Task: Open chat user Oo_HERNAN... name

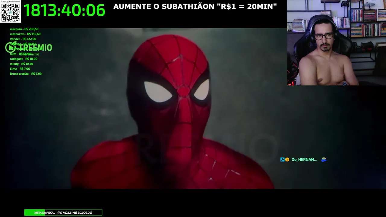Action: [x=304, y=159]
